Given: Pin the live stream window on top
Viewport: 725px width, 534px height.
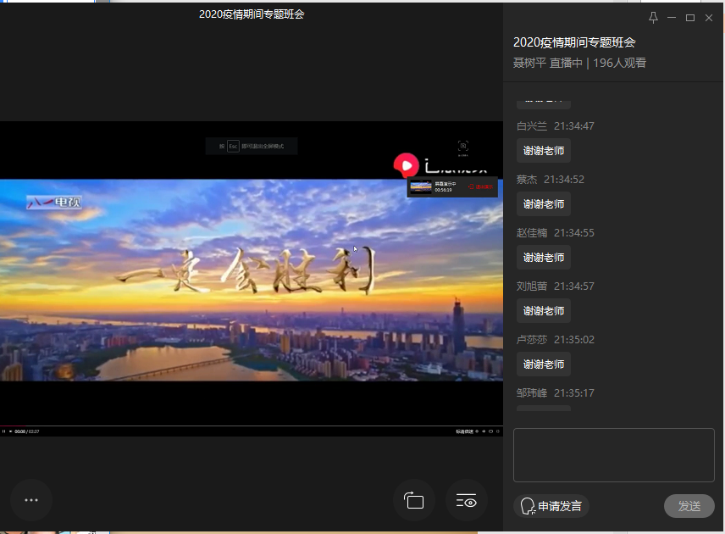Looking at the screenshot, I should click(653, 18).
